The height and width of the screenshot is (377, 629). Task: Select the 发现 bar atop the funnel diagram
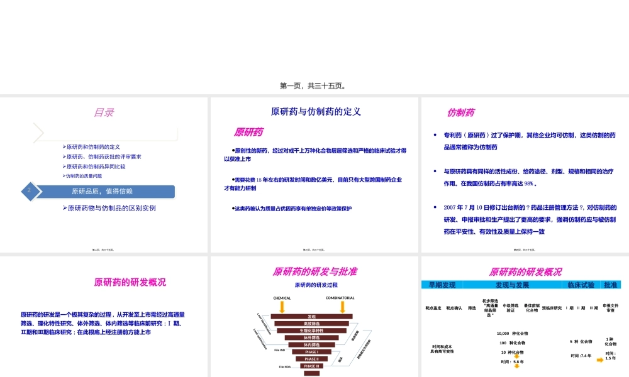pyautogui.click(x=311, y=316)
